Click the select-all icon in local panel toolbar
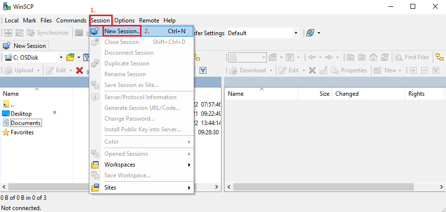Viewport: 446px width, 212px height. [x=203, y=70]
